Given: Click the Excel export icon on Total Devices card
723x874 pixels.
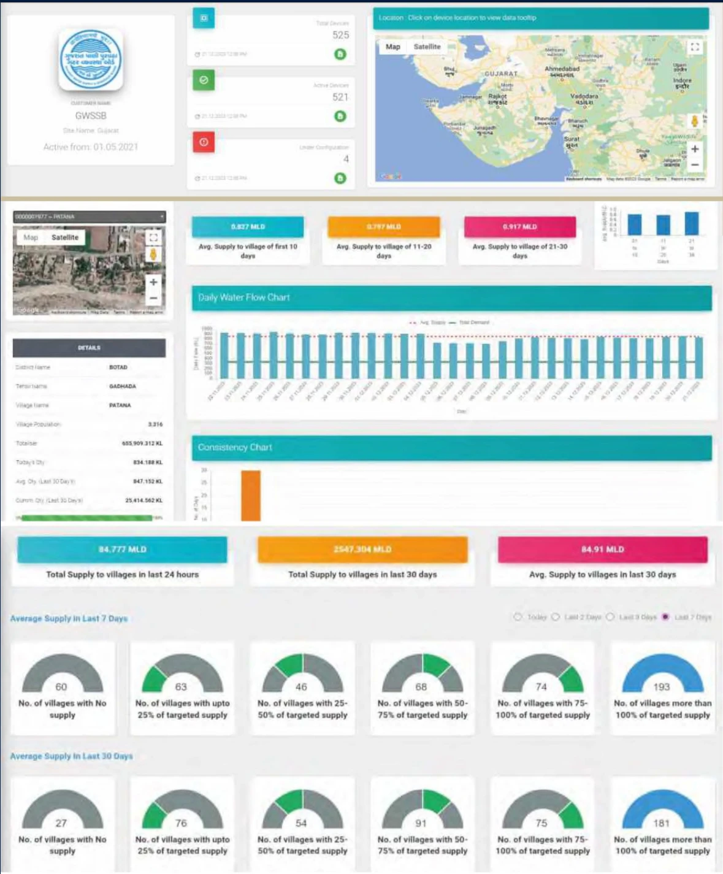Looking at the screenshot, I should click(340, 53).
